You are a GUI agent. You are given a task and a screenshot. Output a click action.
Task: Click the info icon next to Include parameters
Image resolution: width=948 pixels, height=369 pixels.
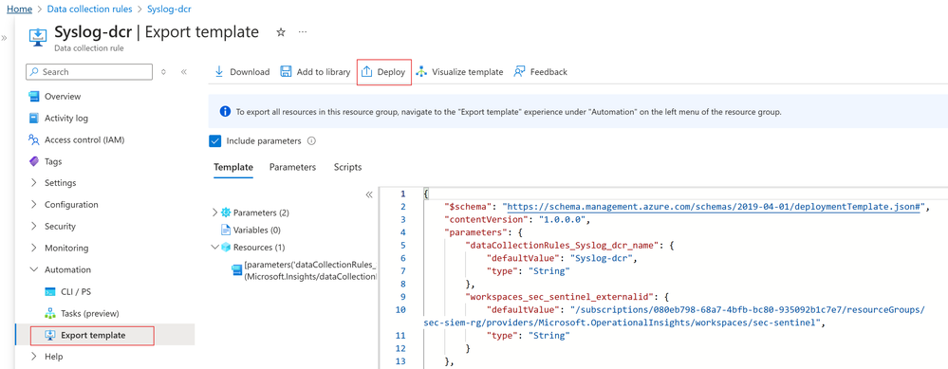311,140
